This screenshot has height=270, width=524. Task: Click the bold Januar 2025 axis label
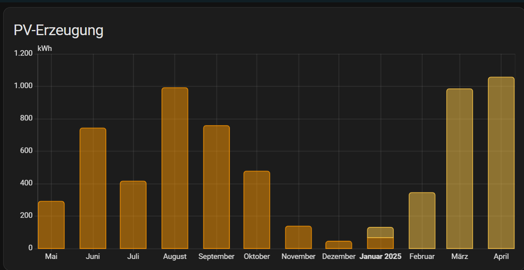tap(380, 257)
